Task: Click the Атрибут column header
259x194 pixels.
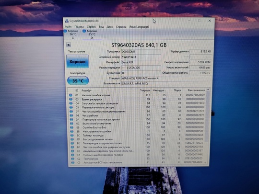Action: click(86, 91)
